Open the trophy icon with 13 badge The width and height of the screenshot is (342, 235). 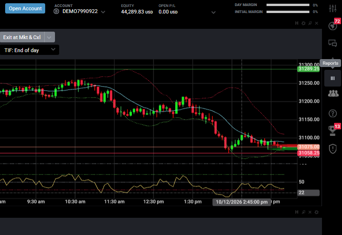(332, 131)
